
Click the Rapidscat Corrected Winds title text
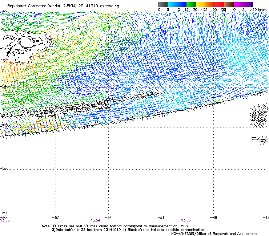[63, 6]
